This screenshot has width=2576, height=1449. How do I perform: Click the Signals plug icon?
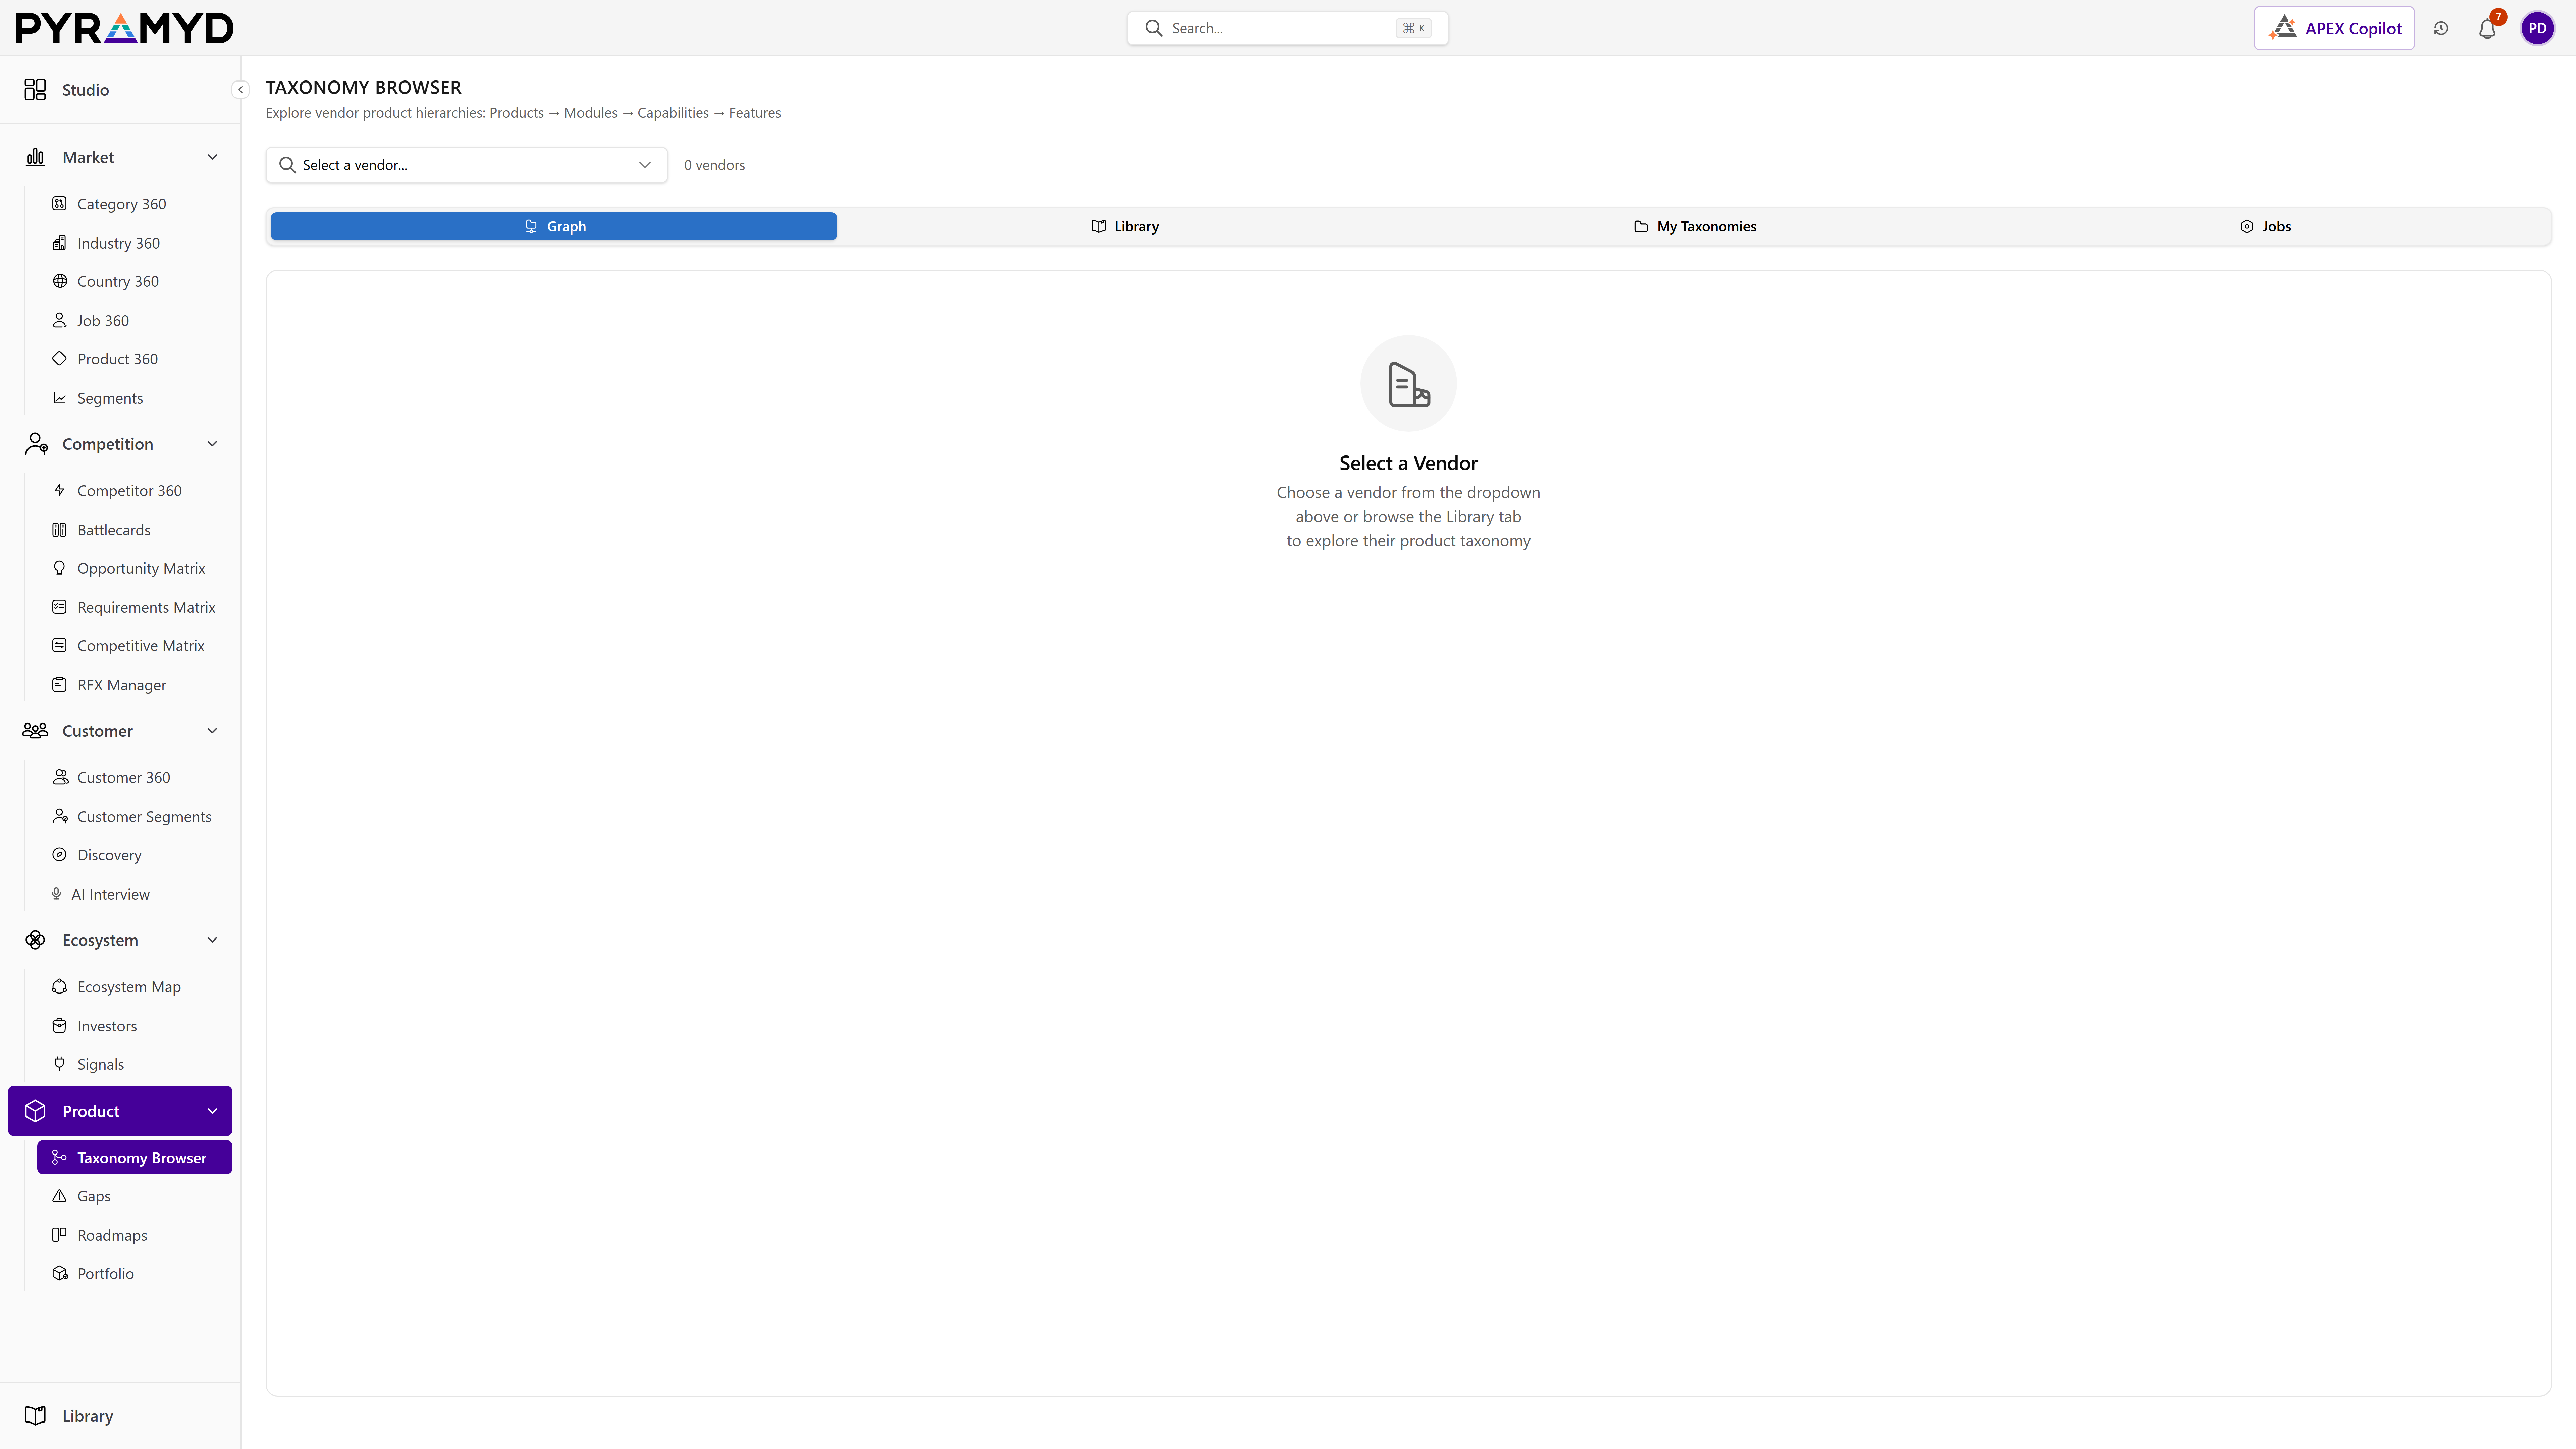[x=59, y=1064]
